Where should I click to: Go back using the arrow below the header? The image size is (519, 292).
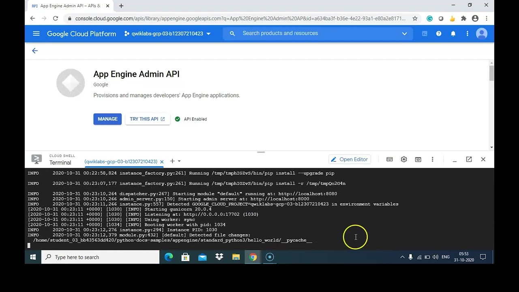(35, 51)
